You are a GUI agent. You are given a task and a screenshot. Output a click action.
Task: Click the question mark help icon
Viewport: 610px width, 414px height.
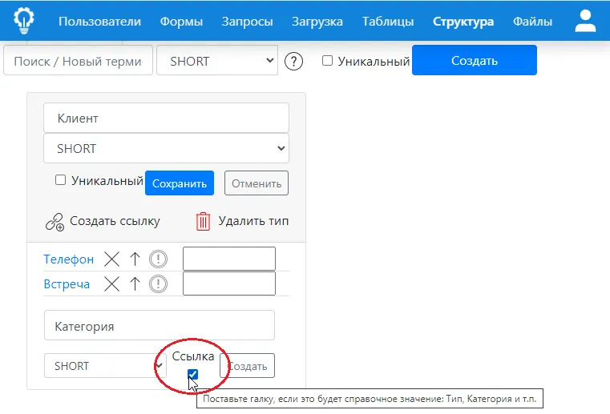coord(293,62)
